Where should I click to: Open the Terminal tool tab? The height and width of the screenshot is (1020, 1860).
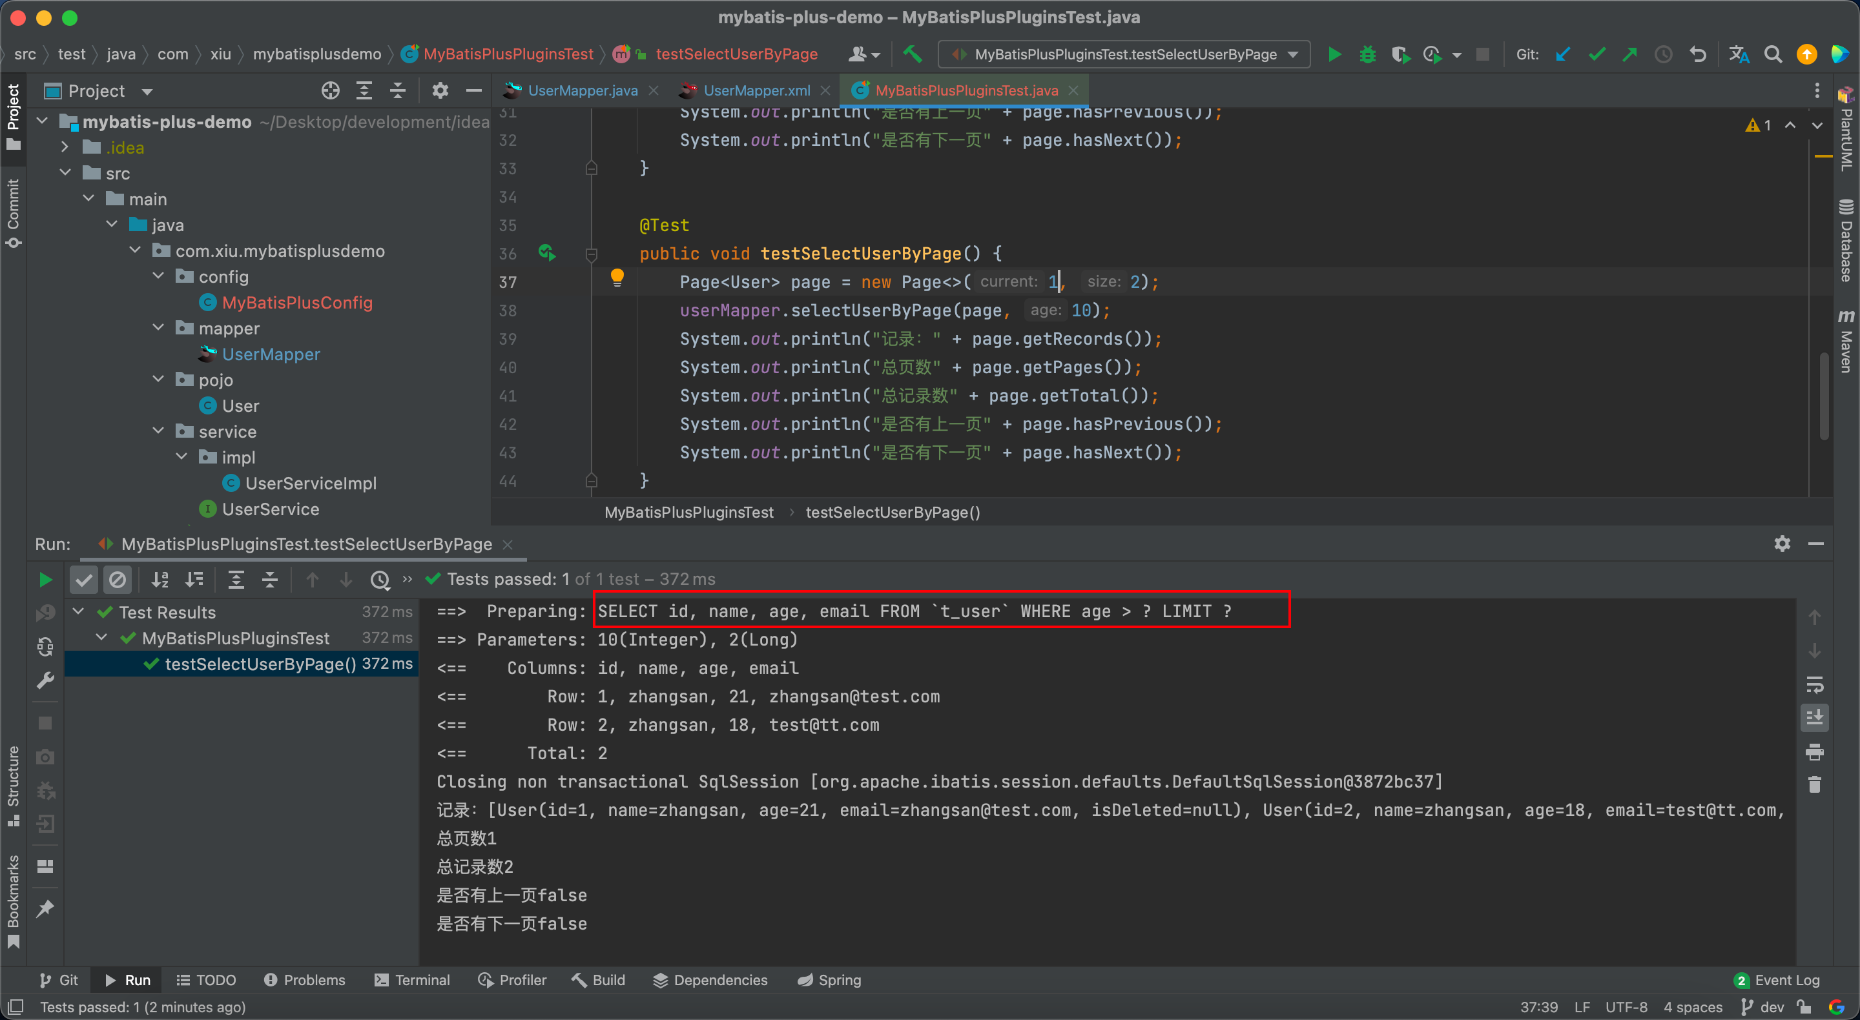(411, 979)
